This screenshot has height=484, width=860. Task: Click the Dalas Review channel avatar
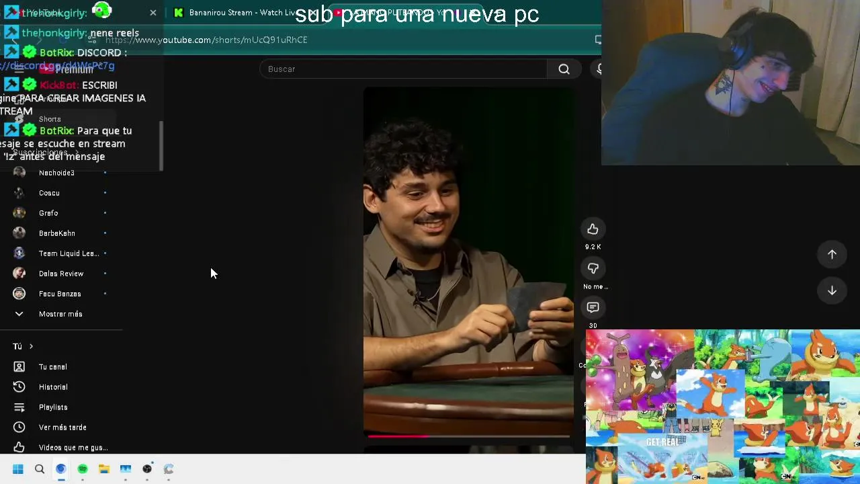coord(19,274)
